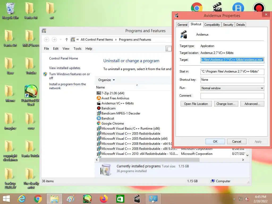Screen dimensions: 272x204
Task: Select the Yotube folder on desktop
Action: (x=31, y=66)
